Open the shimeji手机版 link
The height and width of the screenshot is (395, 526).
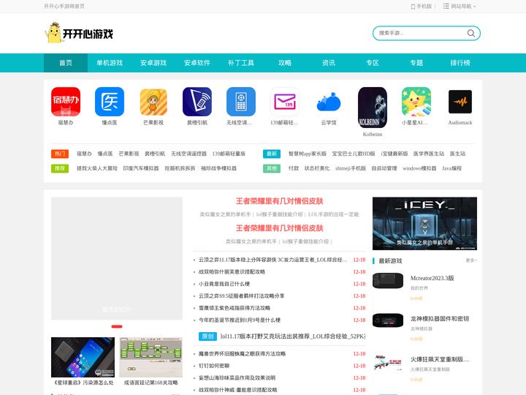[351, 169]
